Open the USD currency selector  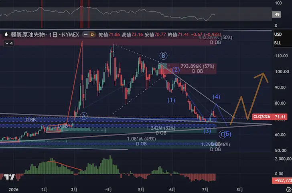click(x=278, y=34)
